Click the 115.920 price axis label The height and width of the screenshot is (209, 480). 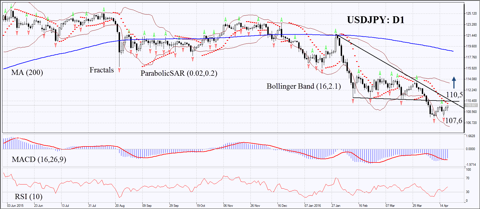471,68
